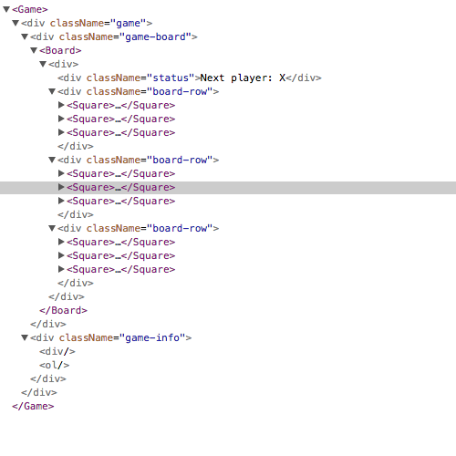Viewport: 456px width, 456px height.
Task: Select the closing Game tag
Action: (33, 406)
